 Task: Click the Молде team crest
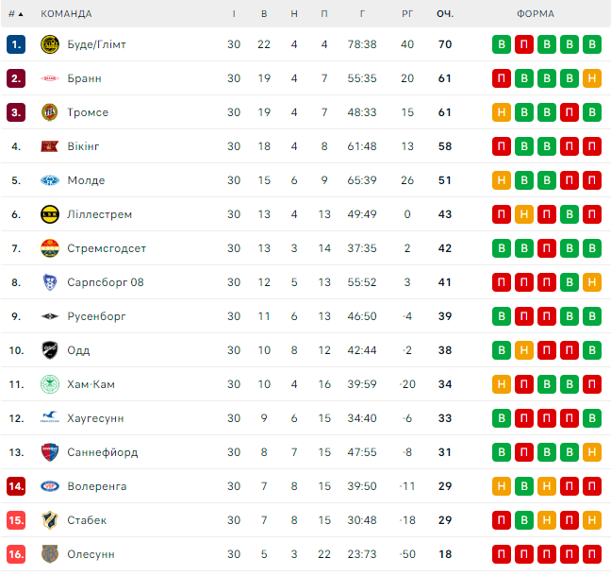[x=50, y=180]
